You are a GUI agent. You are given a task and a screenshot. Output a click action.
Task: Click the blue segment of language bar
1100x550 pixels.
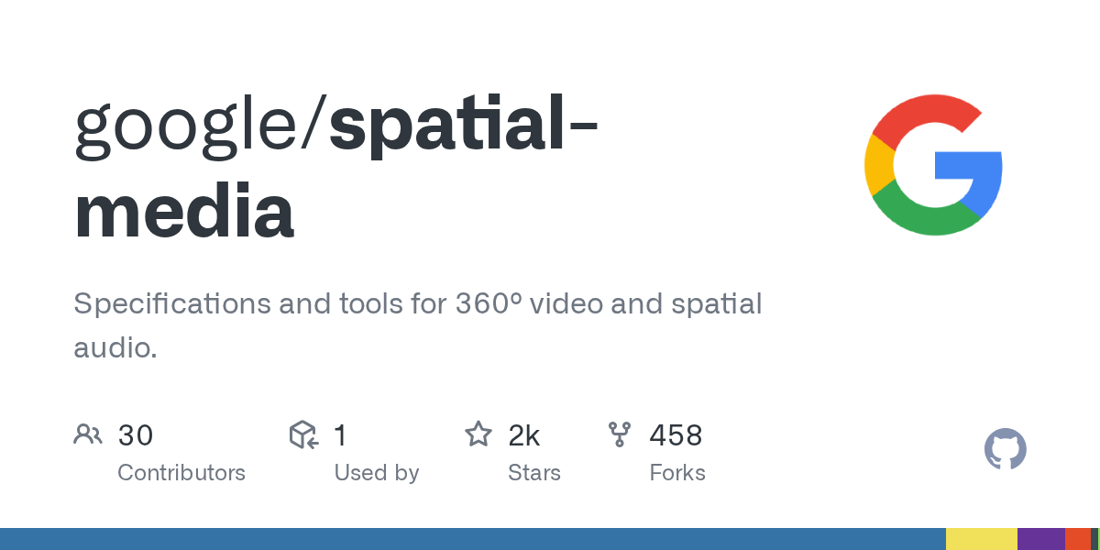point(472,539)
